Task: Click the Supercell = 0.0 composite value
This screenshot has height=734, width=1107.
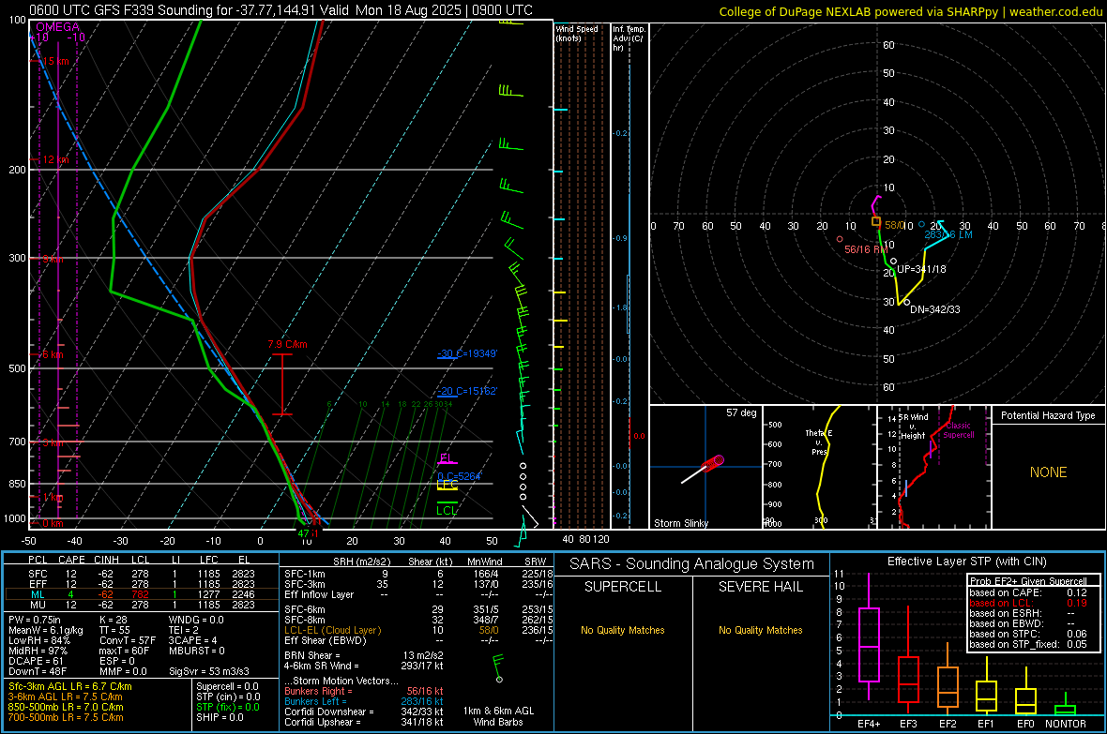Action: (227, 686)
